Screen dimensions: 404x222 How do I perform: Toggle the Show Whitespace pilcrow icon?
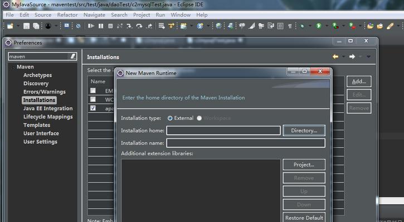[290, 26]
